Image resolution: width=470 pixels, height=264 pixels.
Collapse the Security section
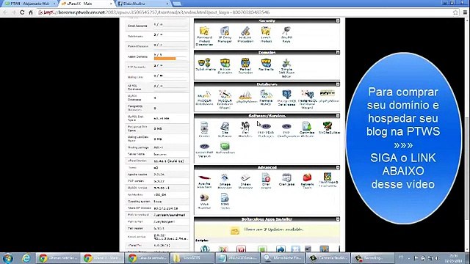[x=338, y=21]
